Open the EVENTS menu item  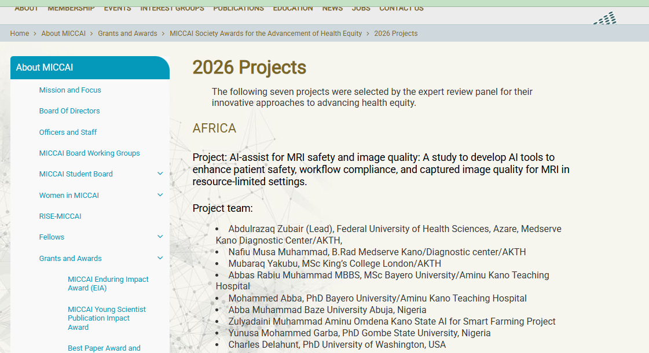[x=117, y=8]
